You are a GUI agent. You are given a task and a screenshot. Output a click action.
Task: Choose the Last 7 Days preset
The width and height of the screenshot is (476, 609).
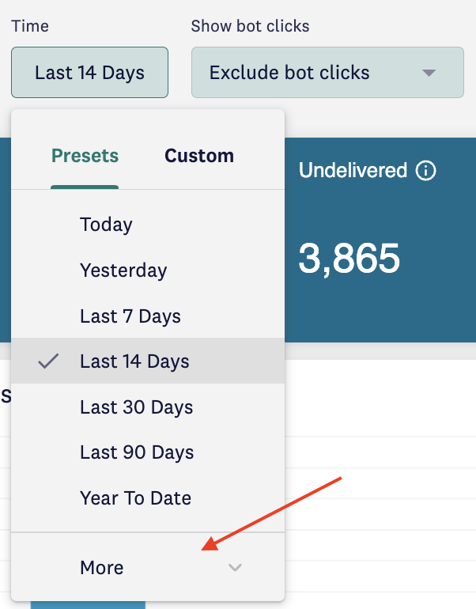point(148,316)
